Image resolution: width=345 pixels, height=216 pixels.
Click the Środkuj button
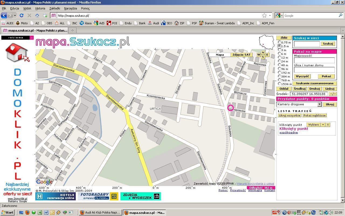click(299, 89)
